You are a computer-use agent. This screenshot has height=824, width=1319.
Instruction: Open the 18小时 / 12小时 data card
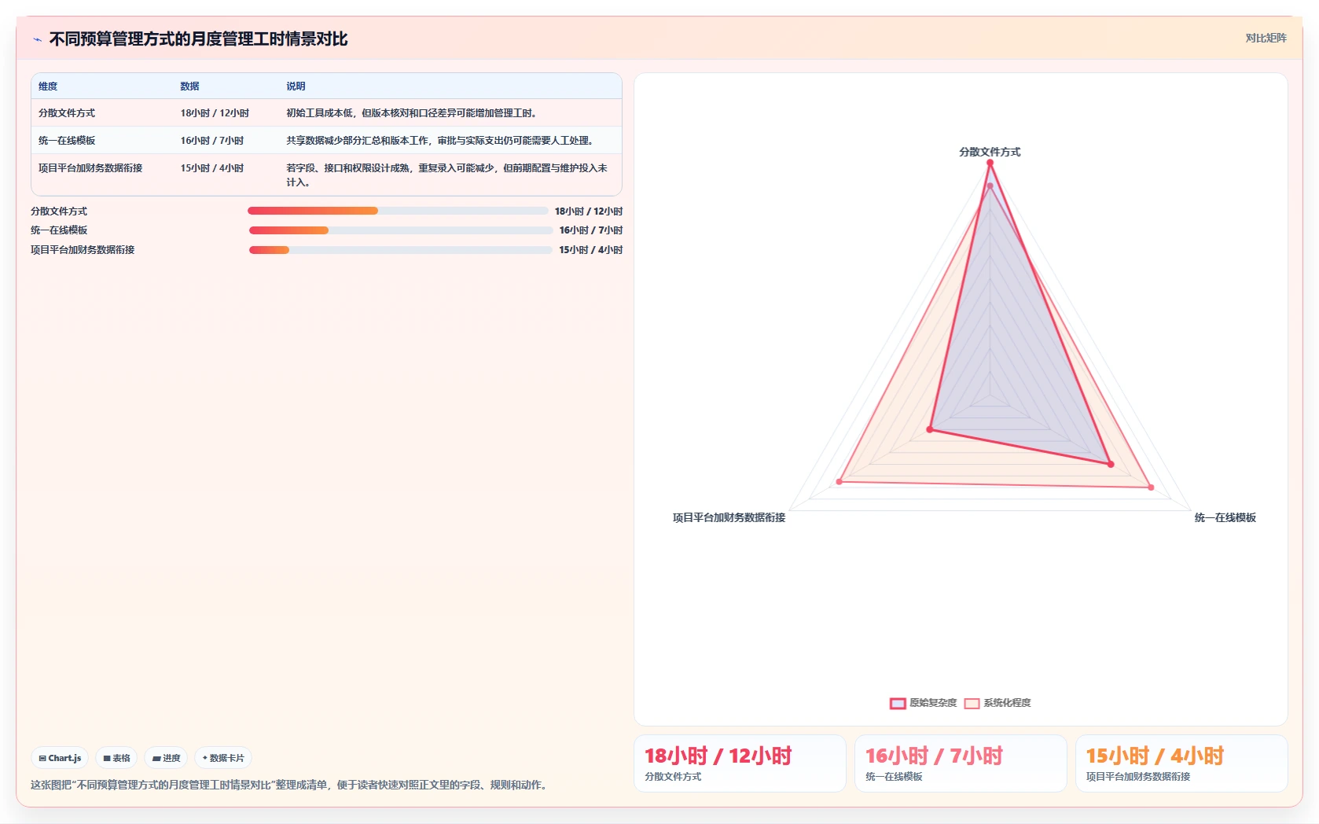click(740, 763)
